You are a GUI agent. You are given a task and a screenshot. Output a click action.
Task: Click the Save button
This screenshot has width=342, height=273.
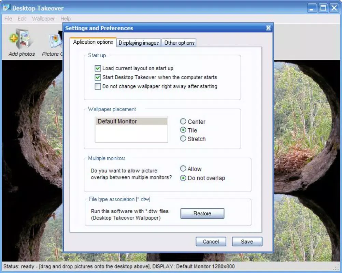coord(247,242)
